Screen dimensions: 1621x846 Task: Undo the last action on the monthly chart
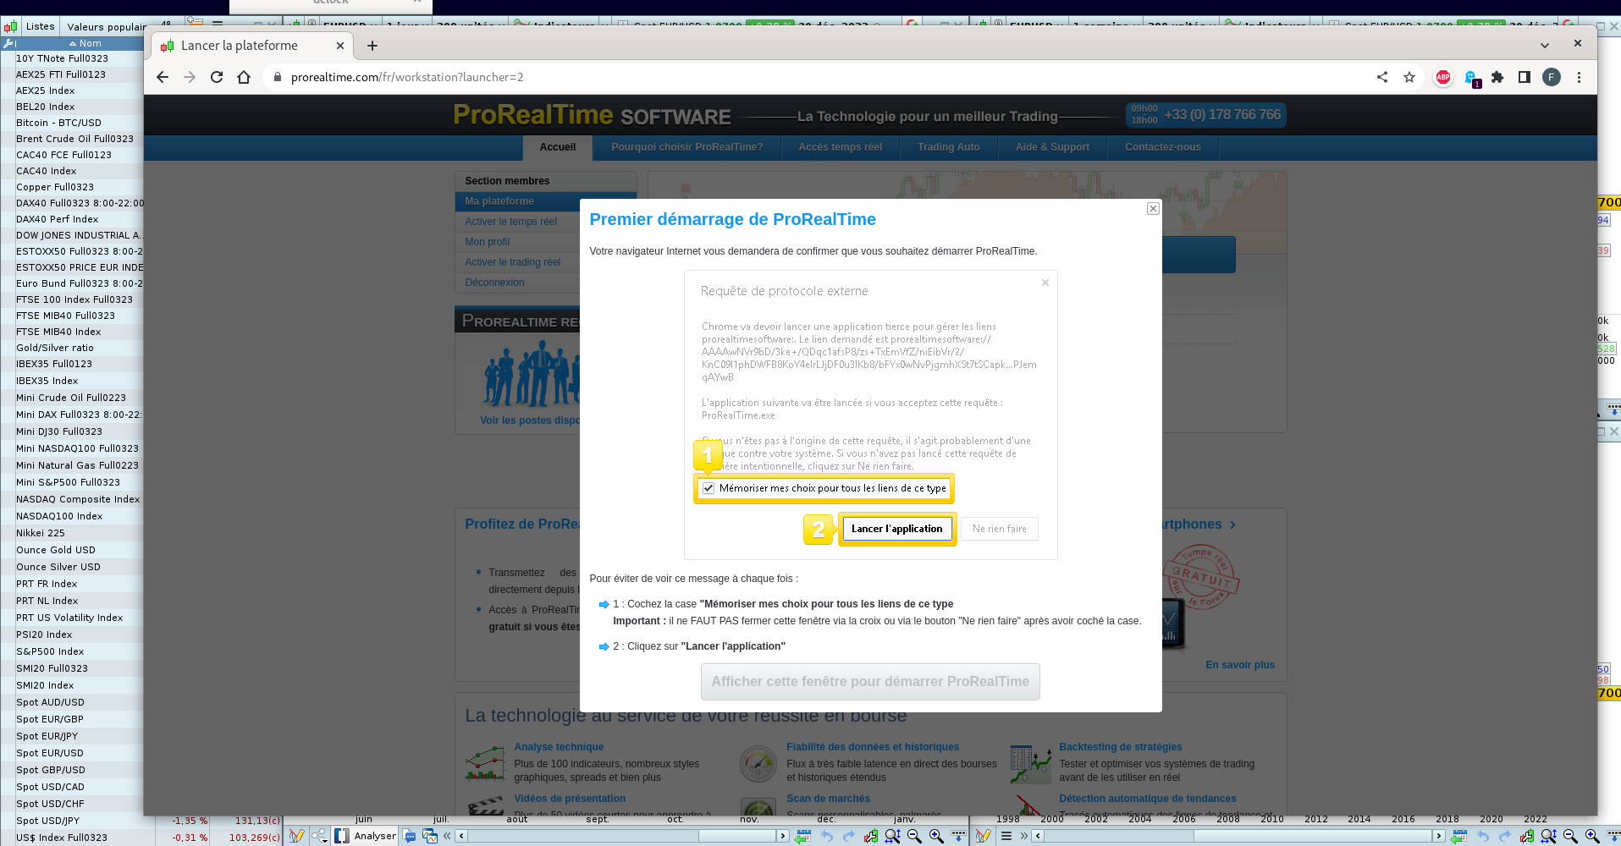827,836
